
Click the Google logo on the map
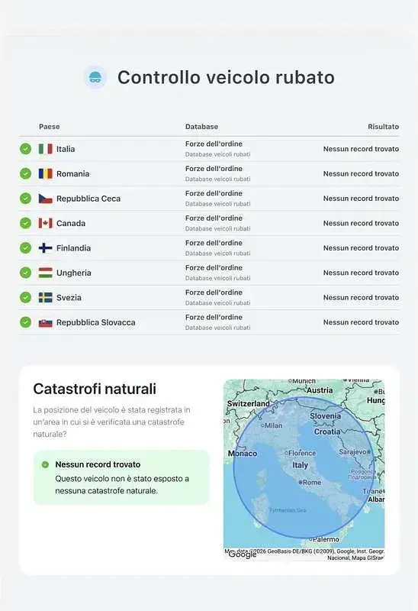243,554
